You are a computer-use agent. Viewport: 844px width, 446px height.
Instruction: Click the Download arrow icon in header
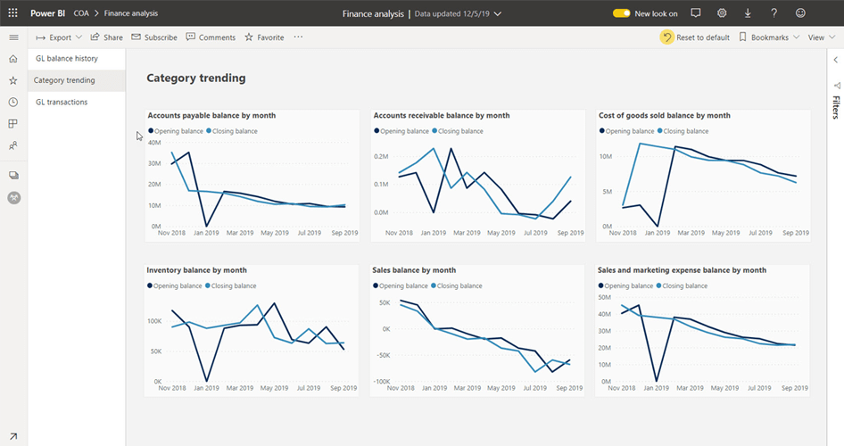748,13
